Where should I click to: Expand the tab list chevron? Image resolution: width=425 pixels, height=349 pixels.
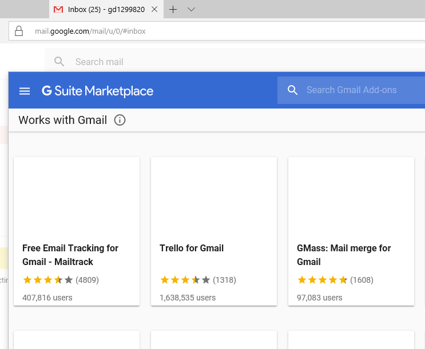(x=191, y=10)
